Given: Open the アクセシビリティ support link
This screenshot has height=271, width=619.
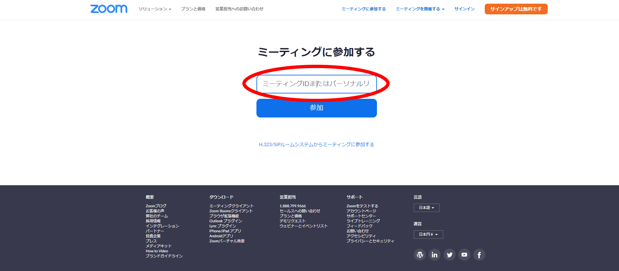Looking at the screenshot, I should point(361,236).
